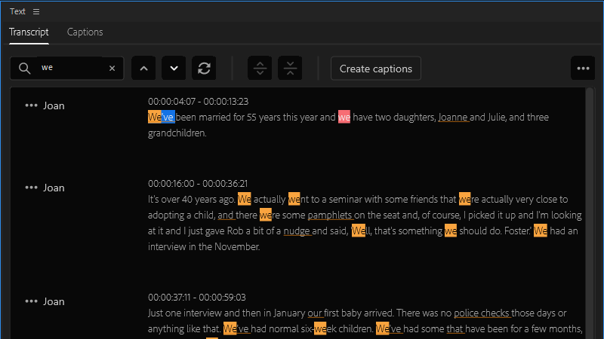604x339 pixels.
Task: Click the search magnifier icon
Action: [24, 69]
